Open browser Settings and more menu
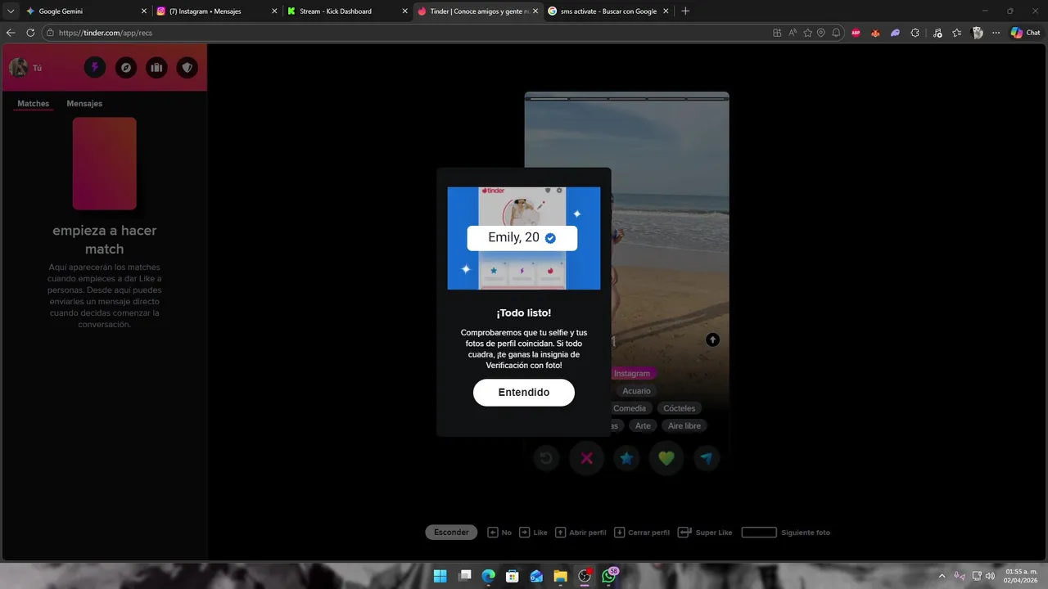 pyautogui.click(x=996, y=33)
